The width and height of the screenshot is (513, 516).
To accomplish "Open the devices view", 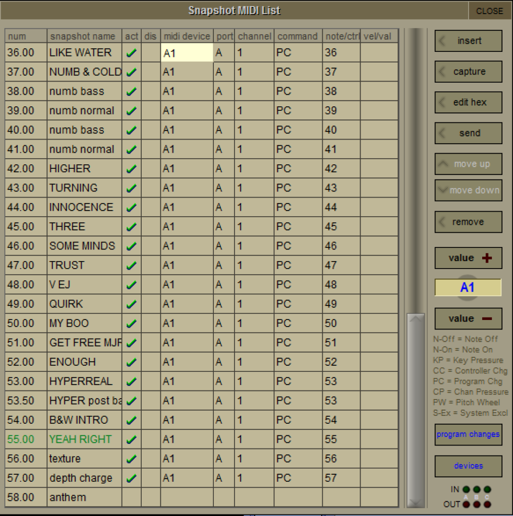I will [468, 466].
